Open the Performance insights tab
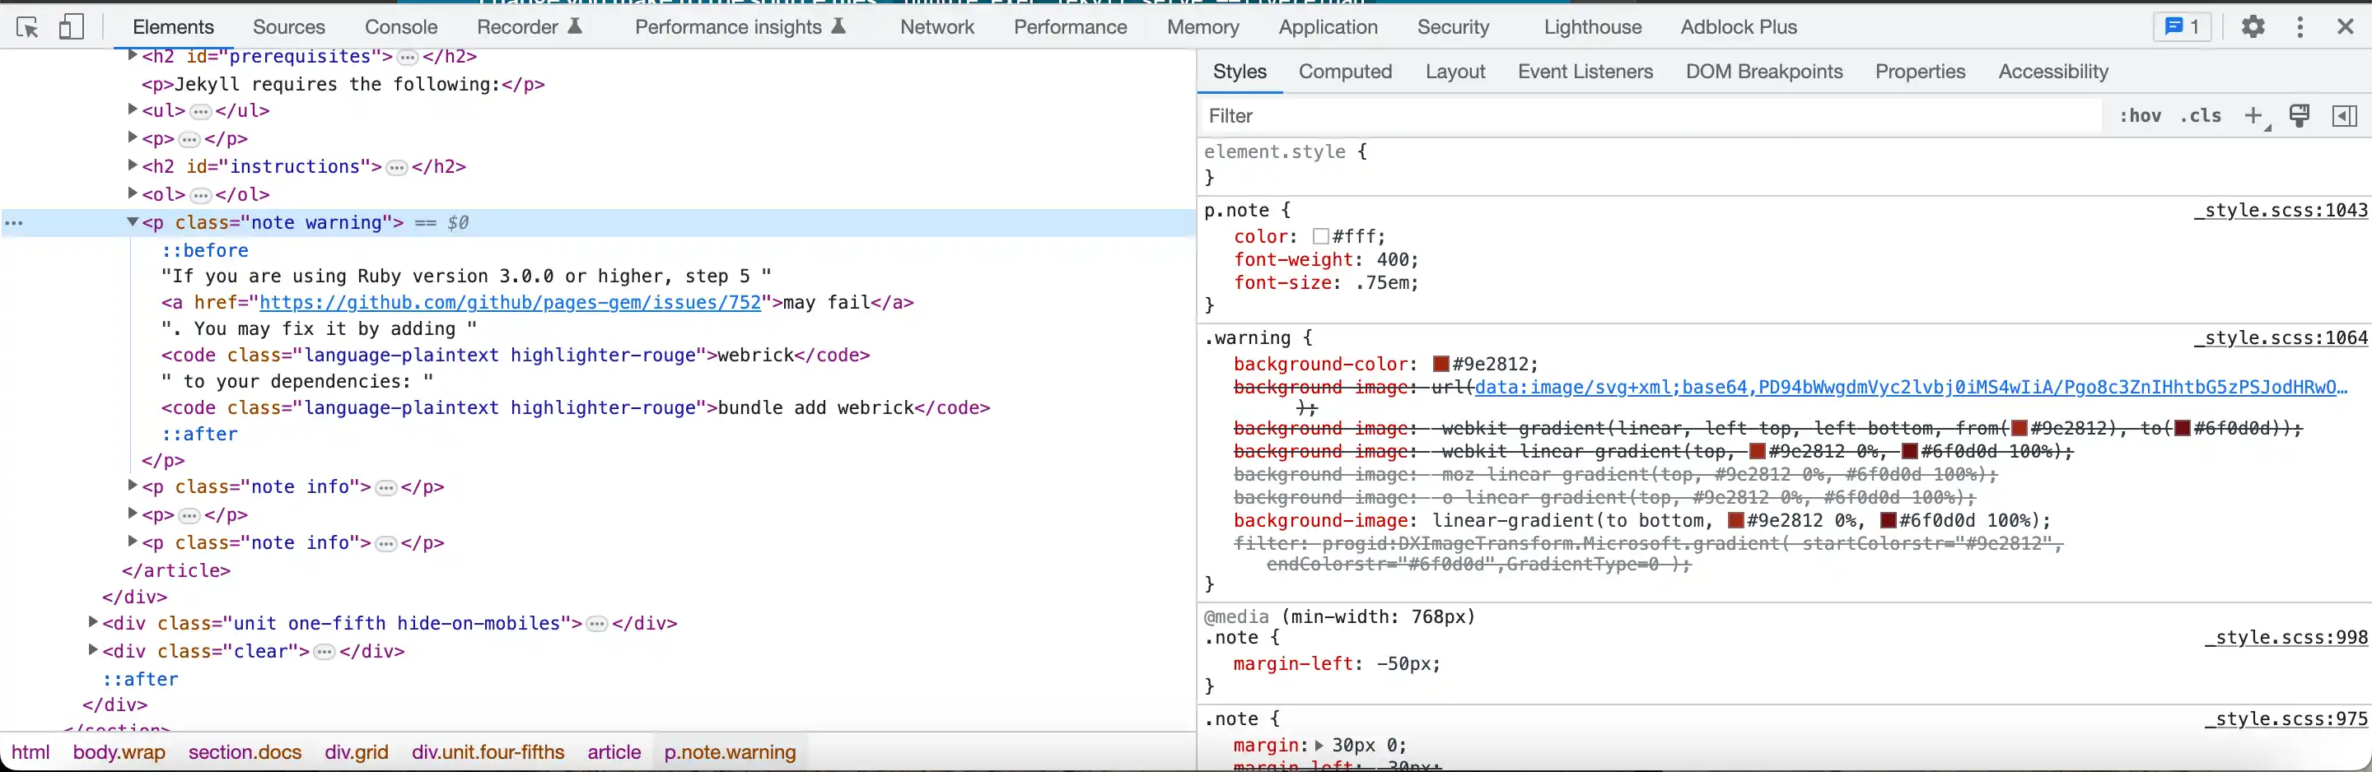The width and height of the screenshot is (2372, 772). (x=740, y=26)
